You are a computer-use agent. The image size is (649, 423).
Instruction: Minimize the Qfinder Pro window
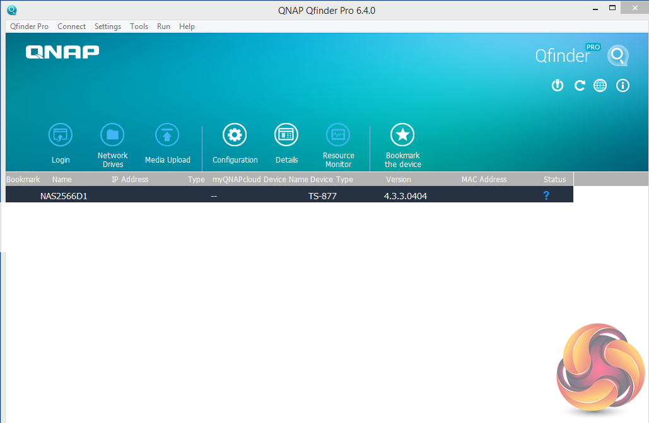tap(595, 9)
